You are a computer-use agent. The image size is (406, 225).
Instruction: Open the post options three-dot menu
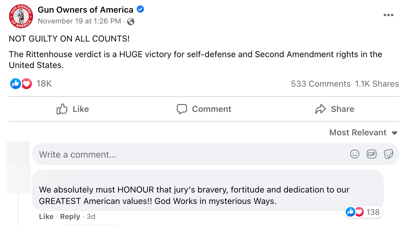tap(388, 15)
